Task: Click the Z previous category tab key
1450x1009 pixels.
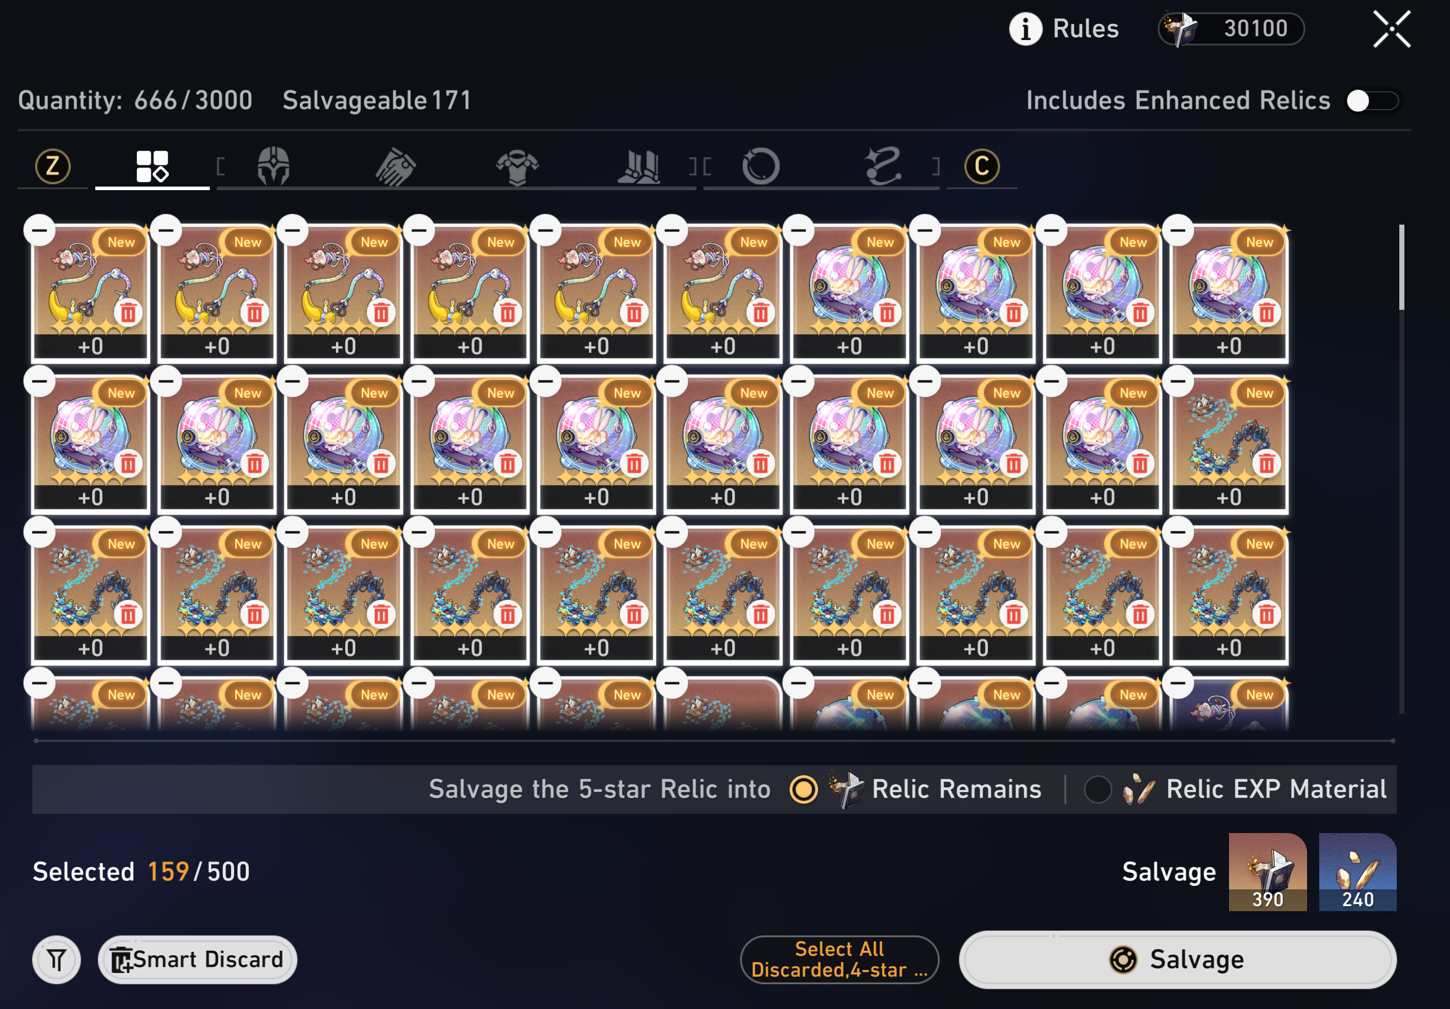Action: coord(52,166)
